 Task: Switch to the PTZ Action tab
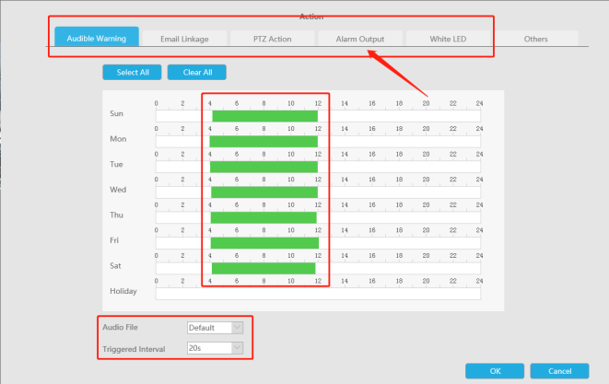[272, 39]
